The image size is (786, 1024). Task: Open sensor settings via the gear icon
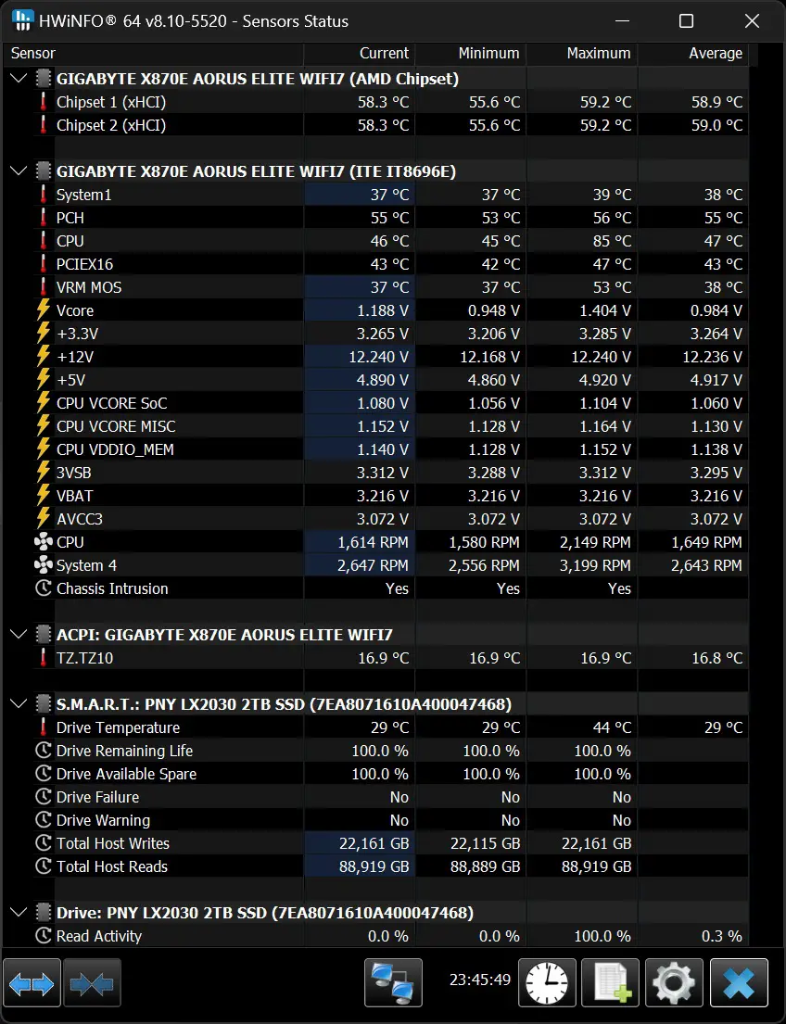674,983
